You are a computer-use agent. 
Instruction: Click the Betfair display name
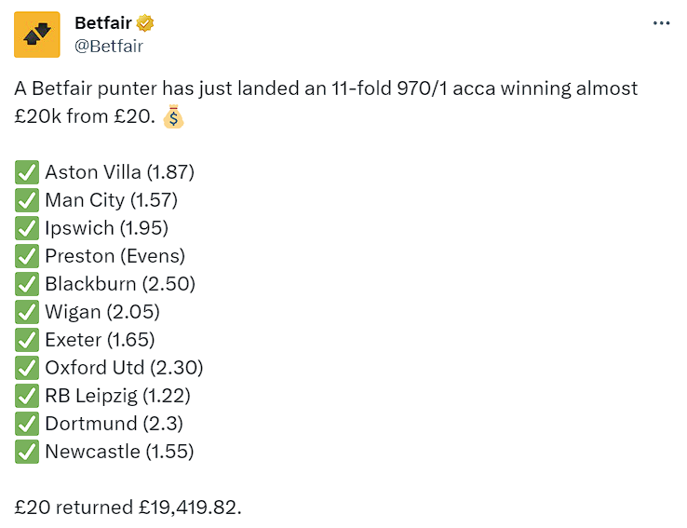click(102, 23)
